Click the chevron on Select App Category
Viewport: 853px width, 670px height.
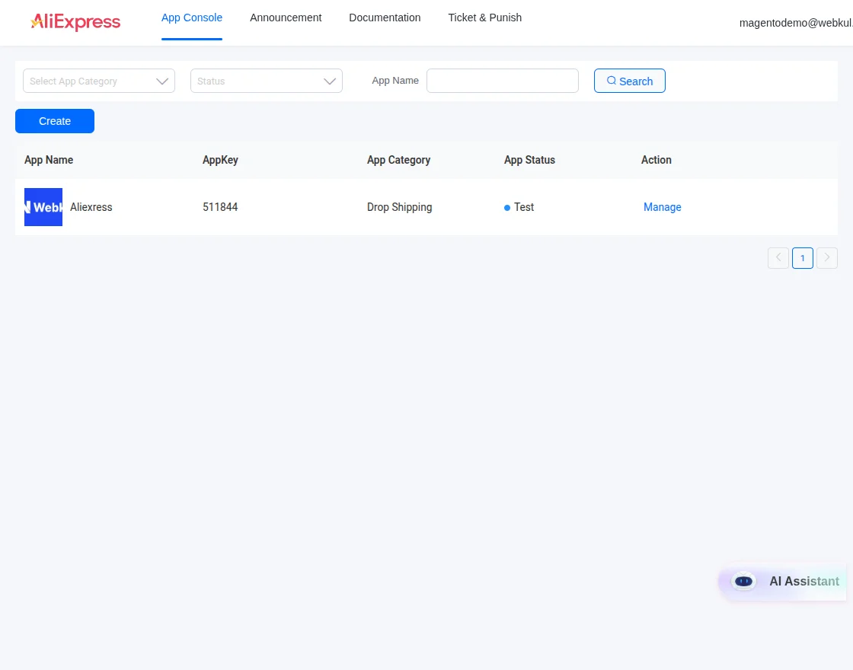click(x=162, y=81)
